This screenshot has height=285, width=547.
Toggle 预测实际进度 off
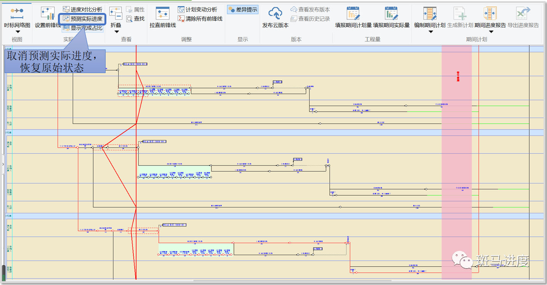click(x=82, y=19)
